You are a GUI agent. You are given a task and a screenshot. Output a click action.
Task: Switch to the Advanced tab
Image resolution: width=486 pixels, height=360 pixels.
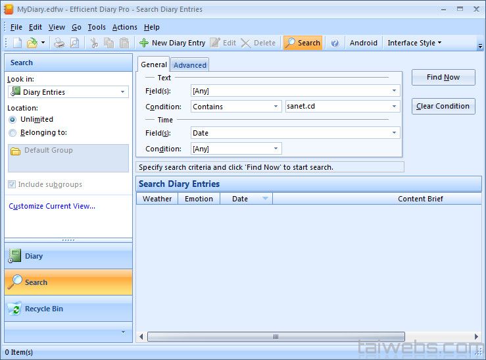point(190,65)
